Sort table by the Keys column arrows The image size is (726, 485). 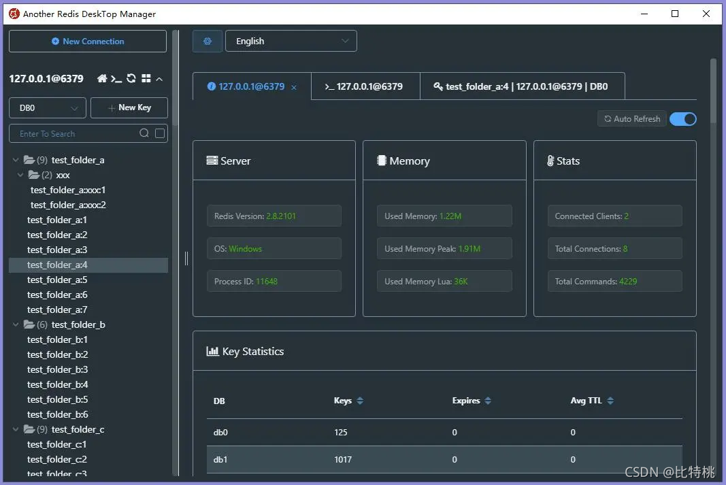tap(360, 401)
